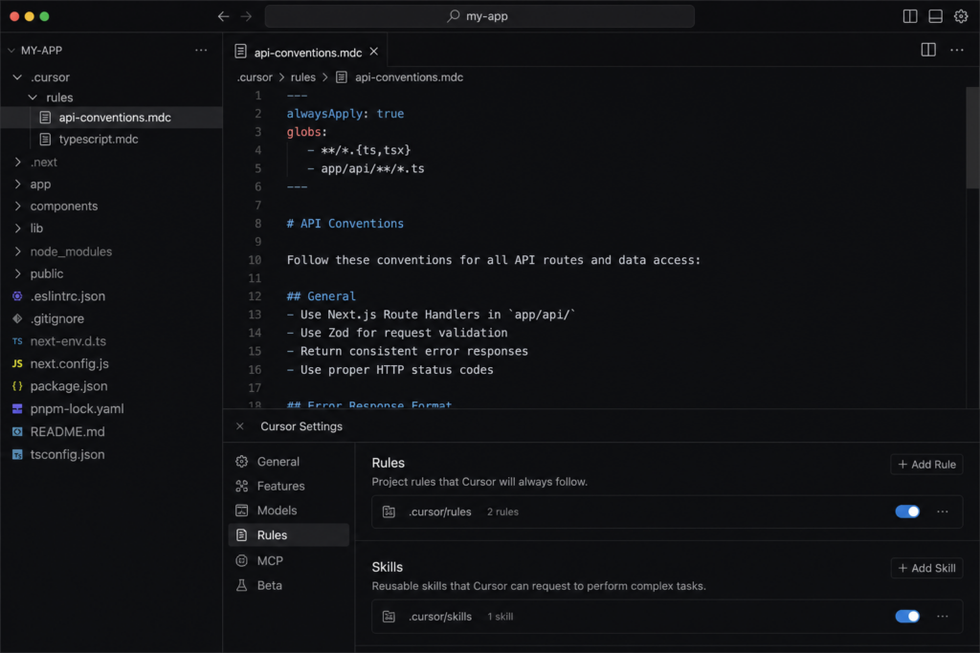This screenshot has width=980, height=653.
Task: Click the '1 skill' count label
Action: [500, 617]
